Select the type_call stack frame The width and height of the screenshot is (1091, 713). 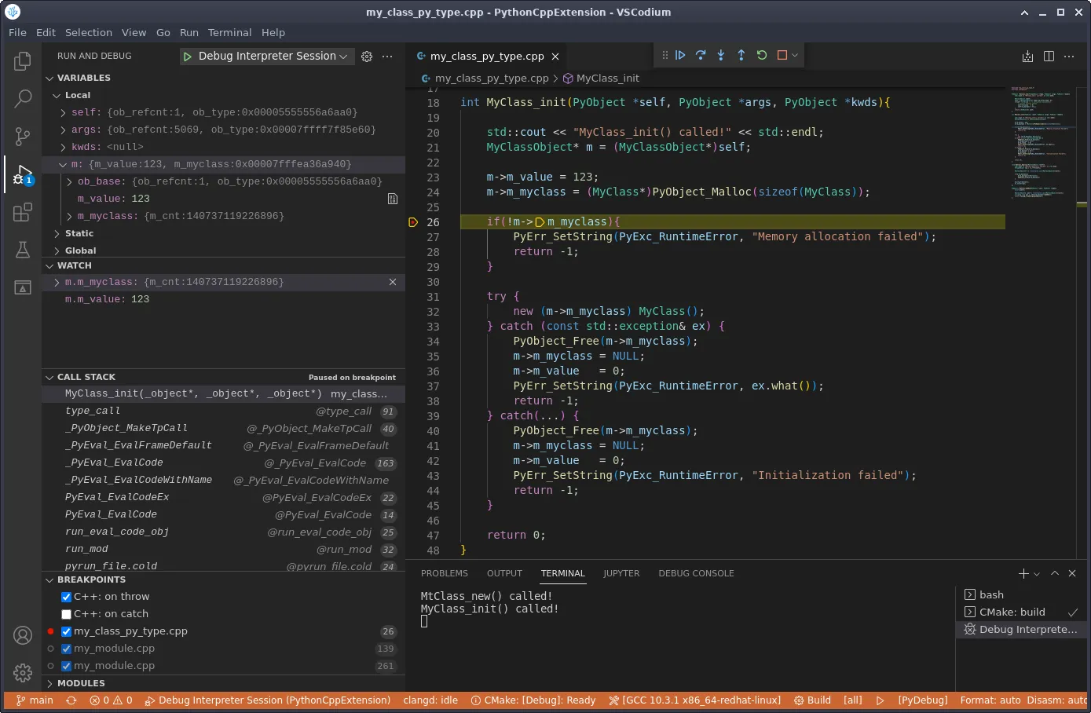point(93,411)
